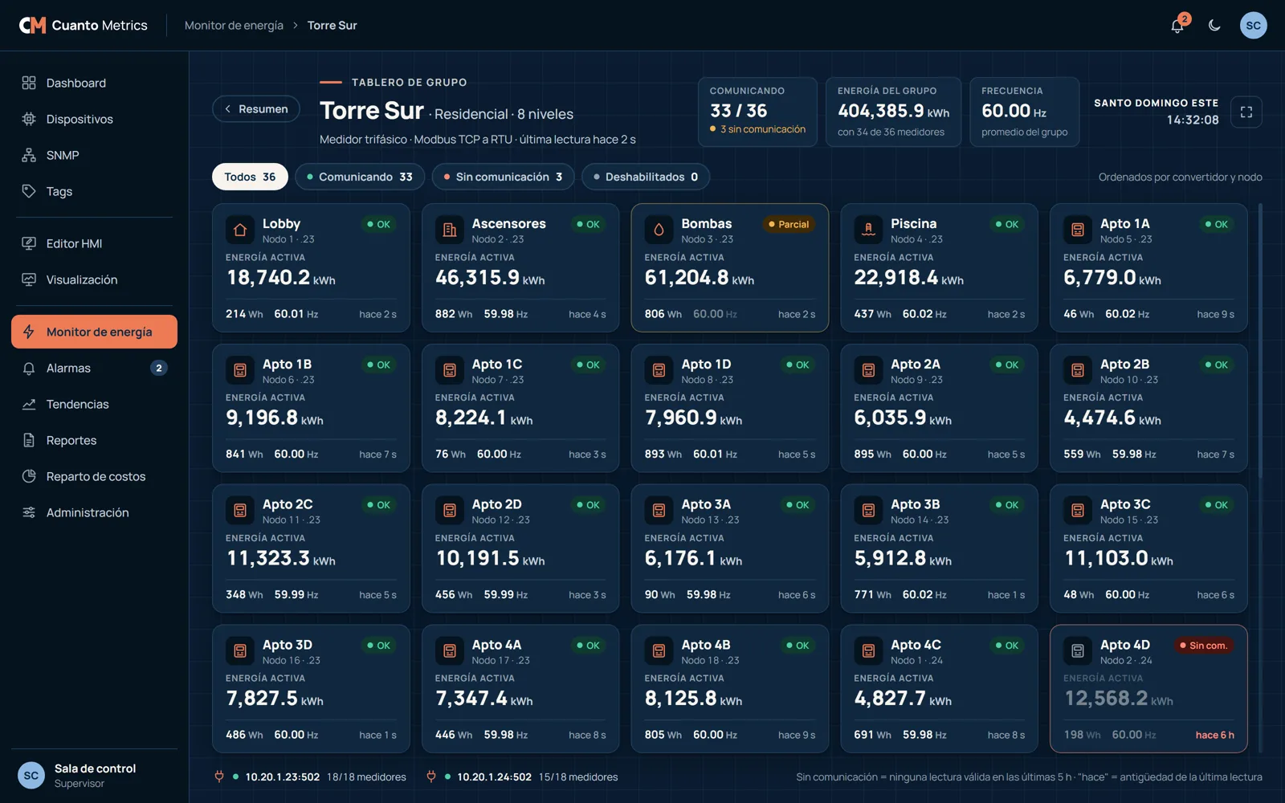Screen dimensions: 1285x803
Task: Click the Alarmas bell icon in sidebar
Action: [29, 368]
